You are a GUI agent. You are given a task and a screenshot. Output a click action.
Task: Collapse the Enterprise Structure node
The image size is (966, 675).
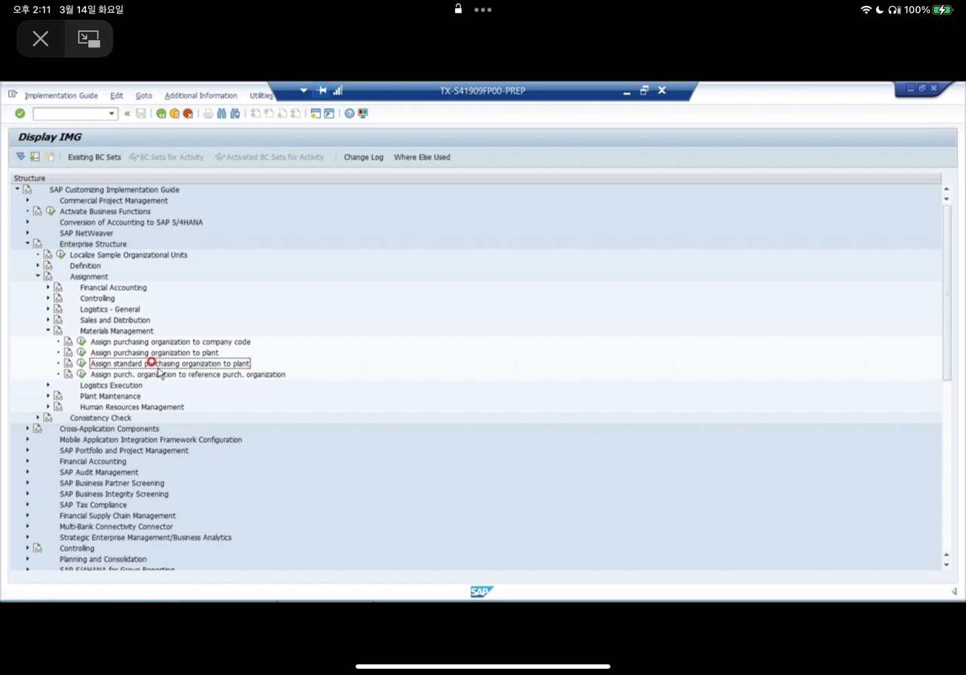coord(28,244)
